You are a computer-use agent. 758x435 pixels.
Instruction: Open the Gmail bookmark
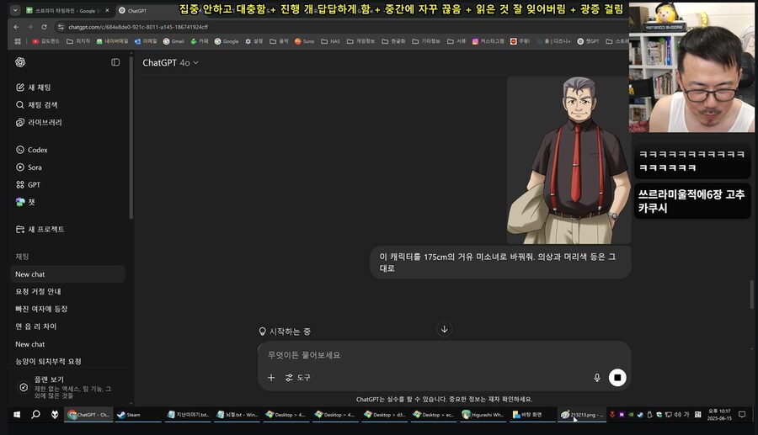click(x=173, y=41)
